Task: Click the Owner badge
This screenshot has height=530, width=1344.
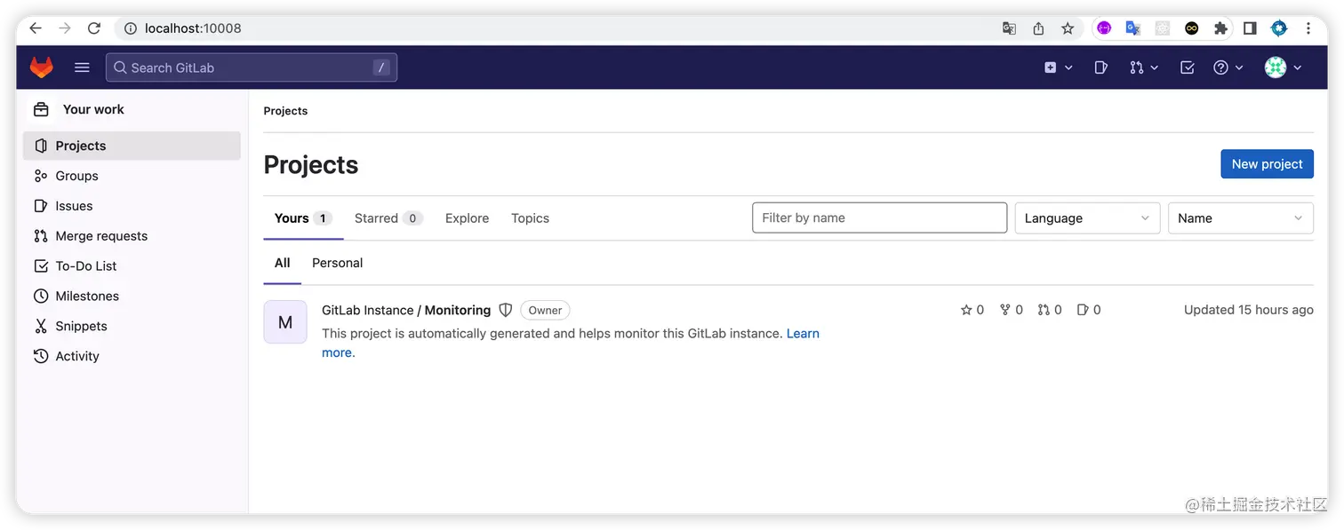Action: coord(545,310)
